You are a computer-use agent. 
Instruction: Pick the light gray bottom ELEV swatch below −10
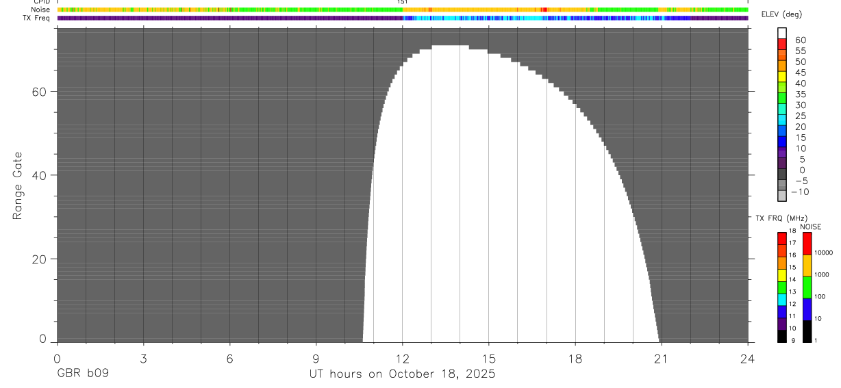(x=782, y=196)
